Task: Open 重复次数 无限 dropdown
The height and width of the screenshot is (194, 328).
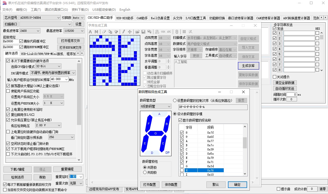Action: pyautogui.click(x=76, y=183)
